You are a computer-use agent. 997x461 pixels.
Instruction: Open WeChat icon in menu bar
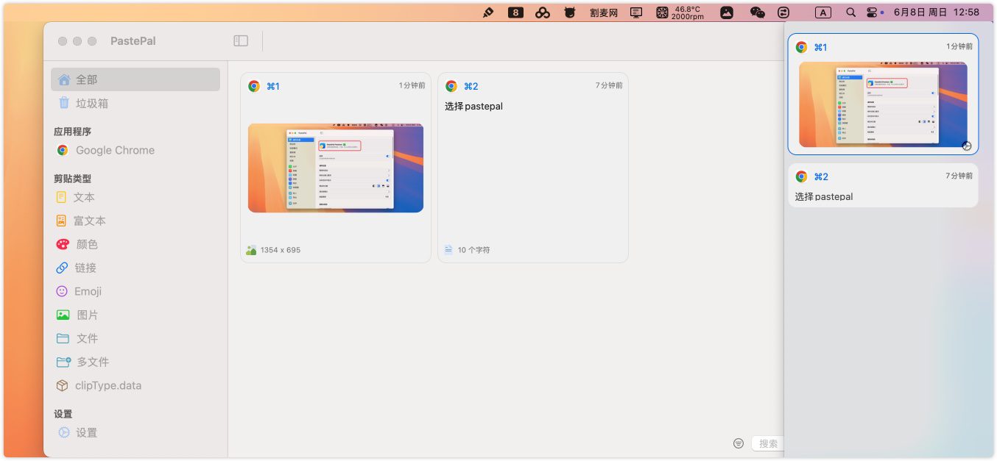[757, 12]
